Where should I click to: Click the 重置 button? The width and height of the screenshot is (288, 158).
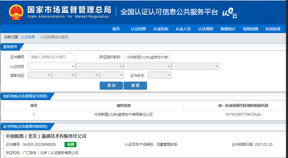point(135,86)
